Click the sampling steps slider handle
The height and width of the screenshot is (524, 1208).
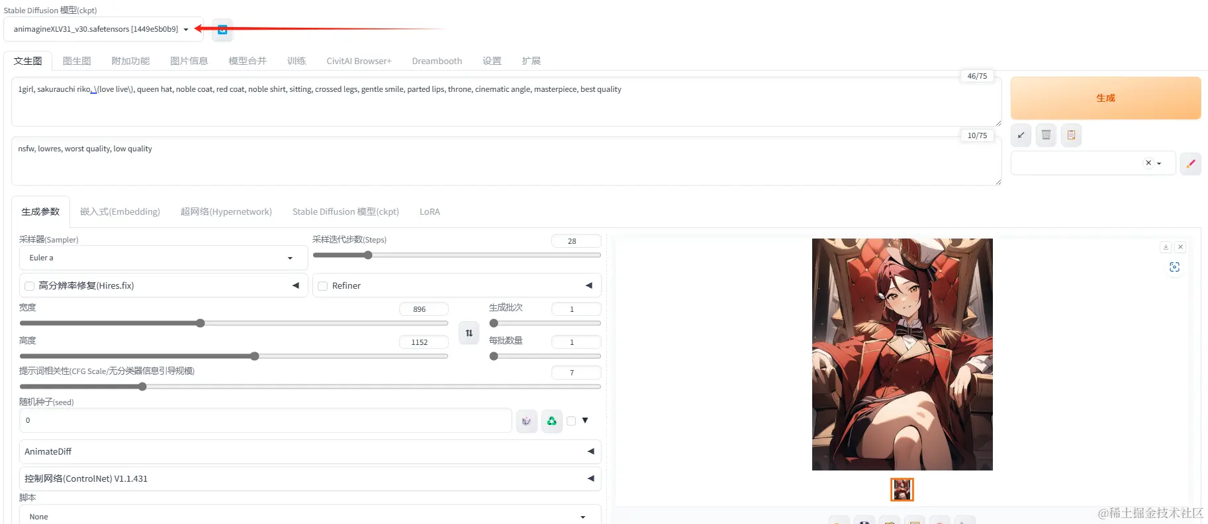368,255
